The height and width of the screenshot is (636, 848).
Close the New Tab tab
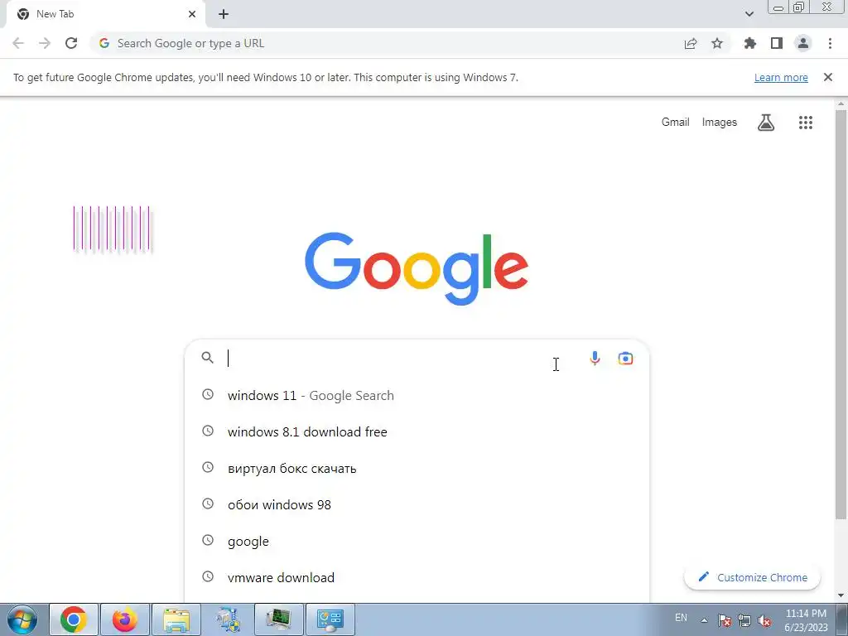click(192, 14)
